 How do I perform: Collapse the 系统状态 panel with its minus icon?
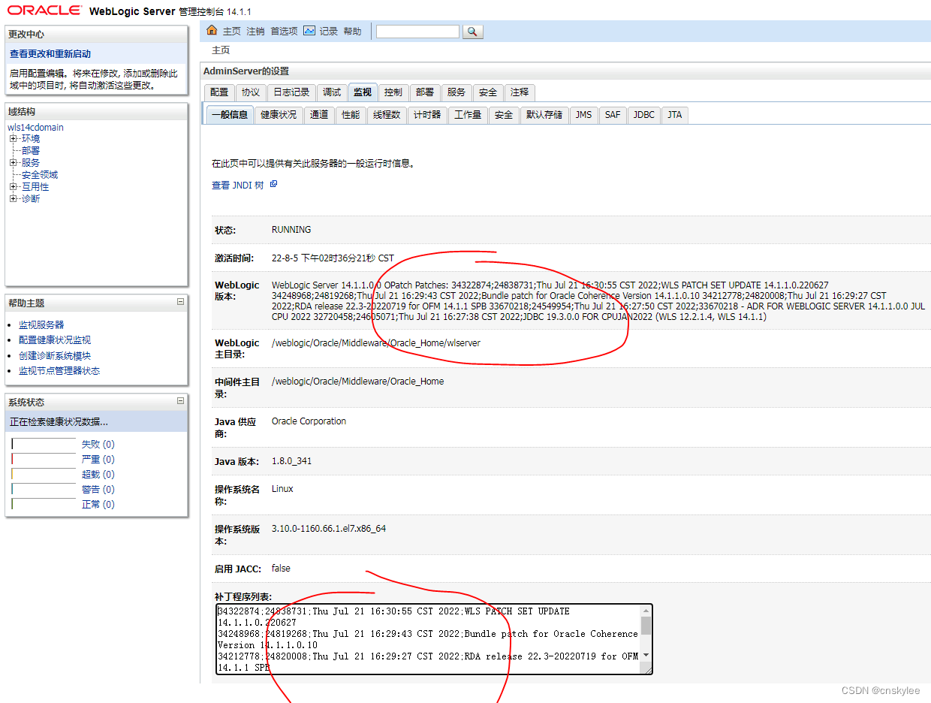click(x=180, y=401)
